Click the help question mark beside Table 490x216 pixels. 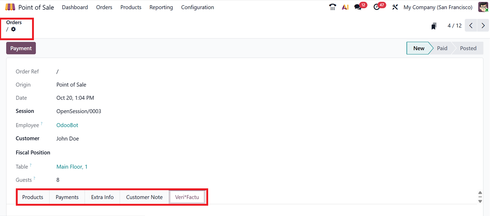point(31,165)
